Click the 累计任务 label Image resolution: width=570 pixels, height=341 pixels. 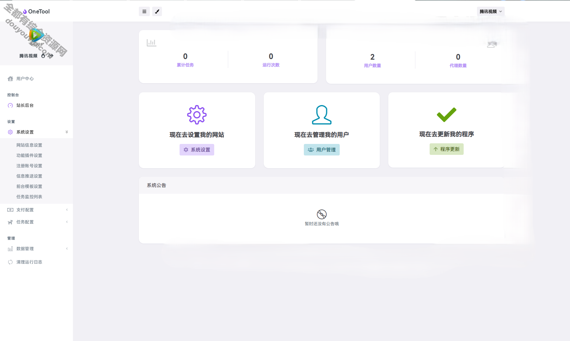tap(185, 65)
